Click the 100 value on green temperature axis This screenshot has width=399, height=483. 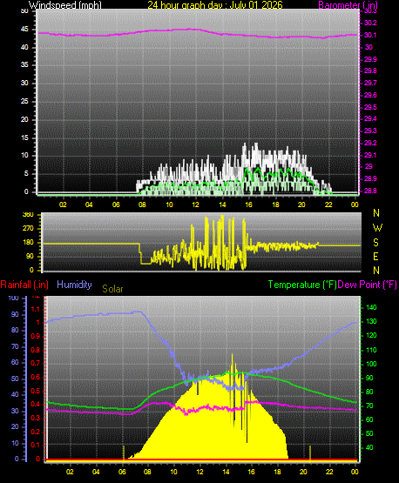[371, 364]
